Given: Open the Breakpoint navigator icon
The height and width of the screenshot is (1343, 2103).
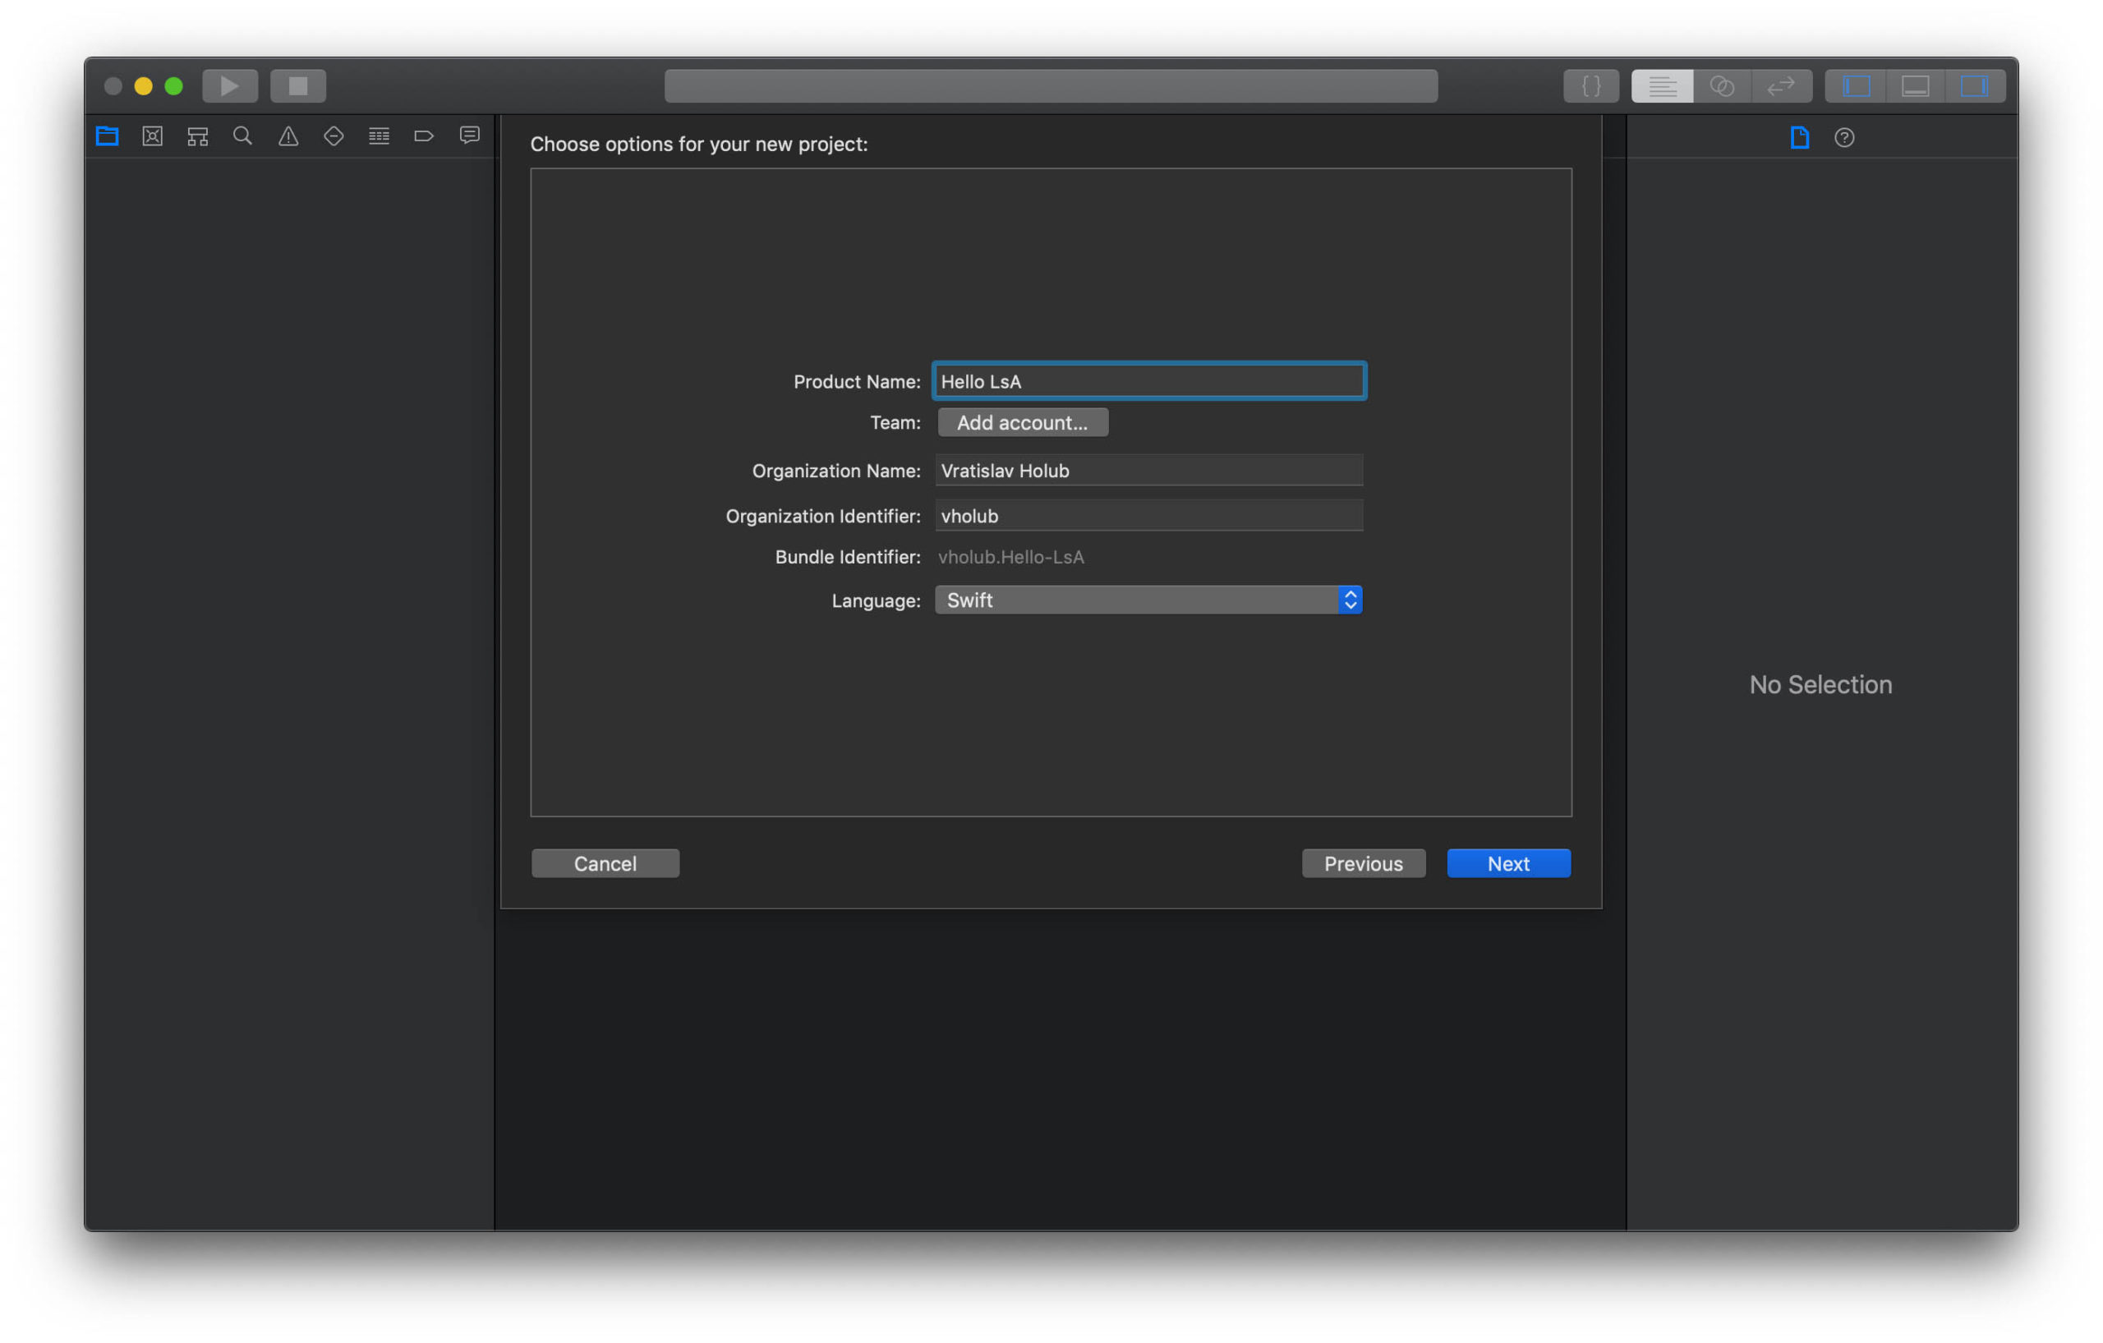Looking at the screenshot, I should (424, 136).
